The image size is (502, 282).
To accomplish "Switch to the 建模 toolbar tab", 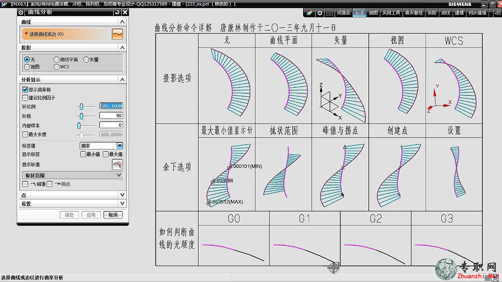I will 459,13.
